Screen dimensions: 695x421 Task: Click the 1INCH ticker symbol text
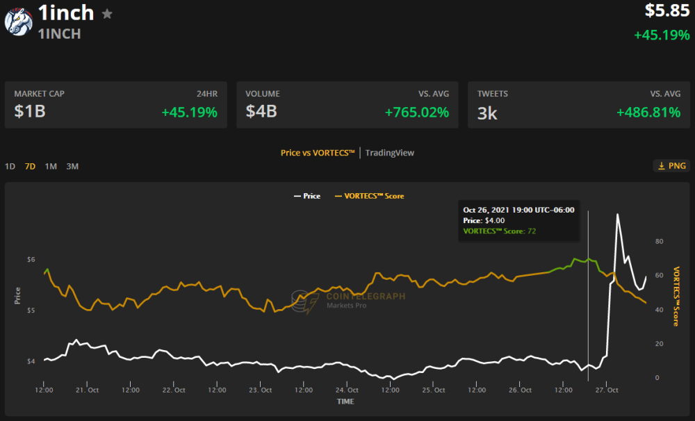point(59,34)
